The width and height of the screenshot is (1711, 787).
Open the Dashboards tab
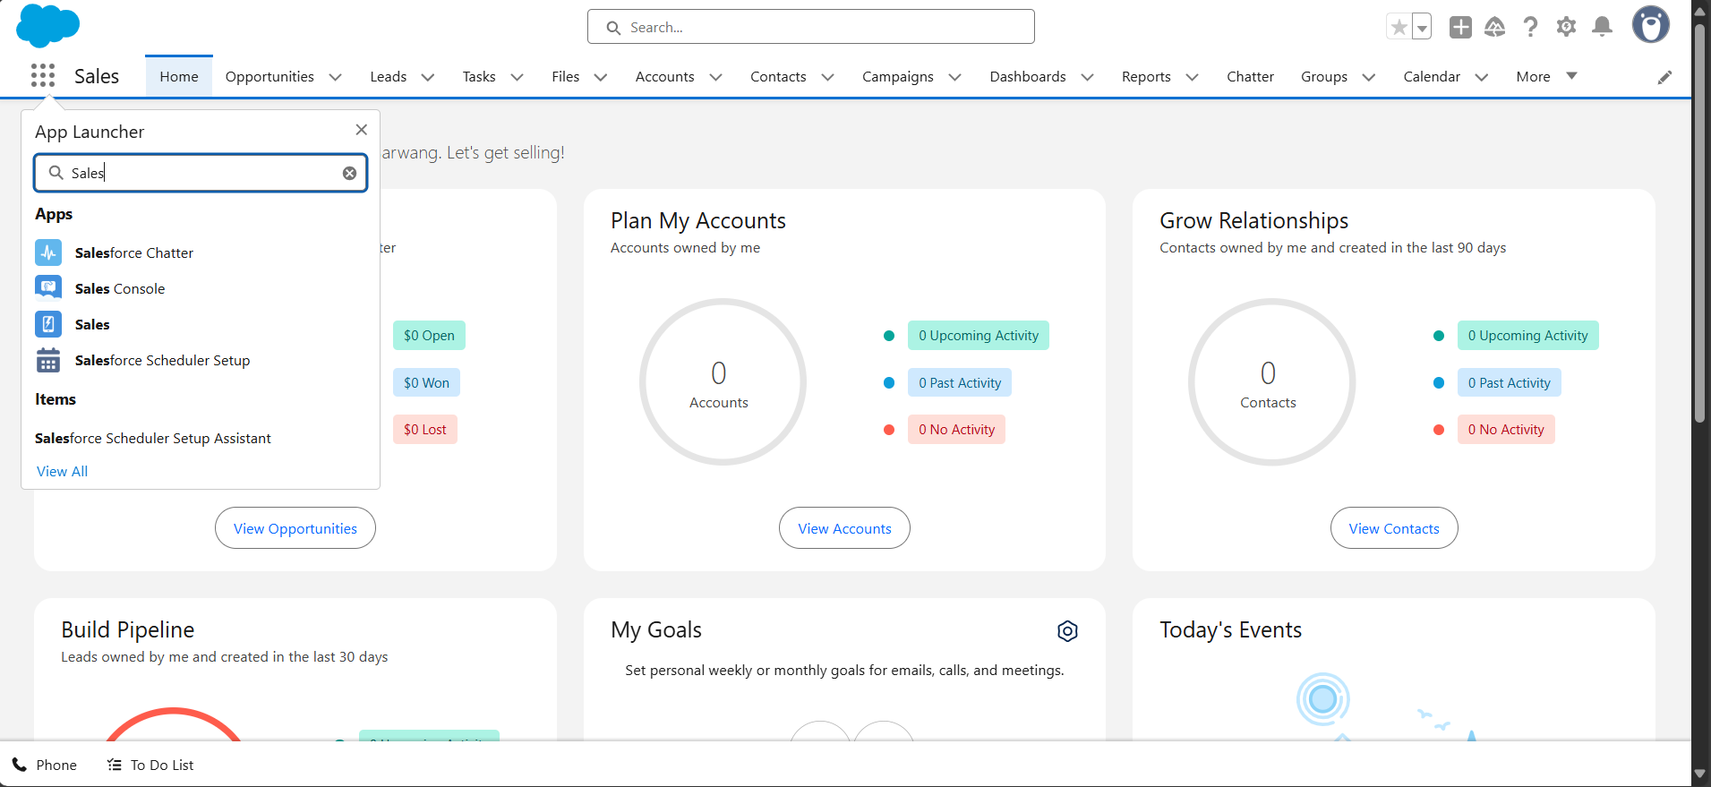click(1028, 76)
